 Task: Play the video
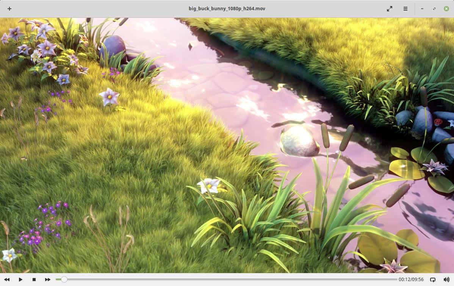[20, 279]
